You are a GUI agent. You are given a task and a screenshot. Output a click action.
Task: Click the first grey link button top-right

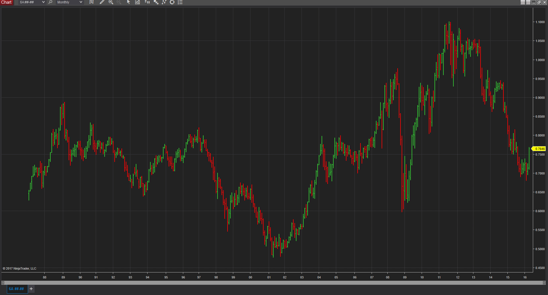pos(523,2)
